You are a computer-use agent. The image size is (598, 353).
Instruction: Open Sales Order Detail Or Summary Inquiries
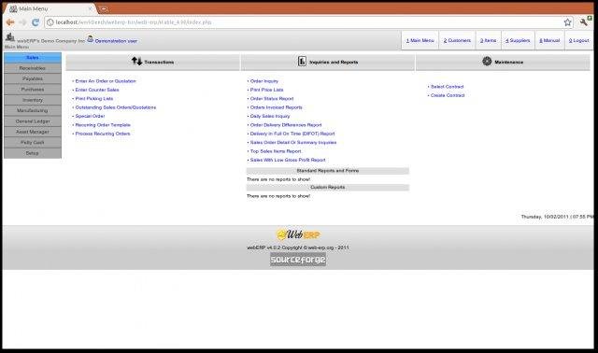[x=293, y=143]
